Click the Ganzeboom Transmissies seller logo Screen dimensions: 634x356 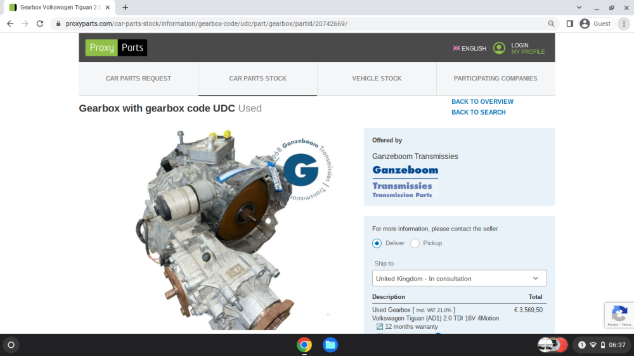tap(404, 182)
